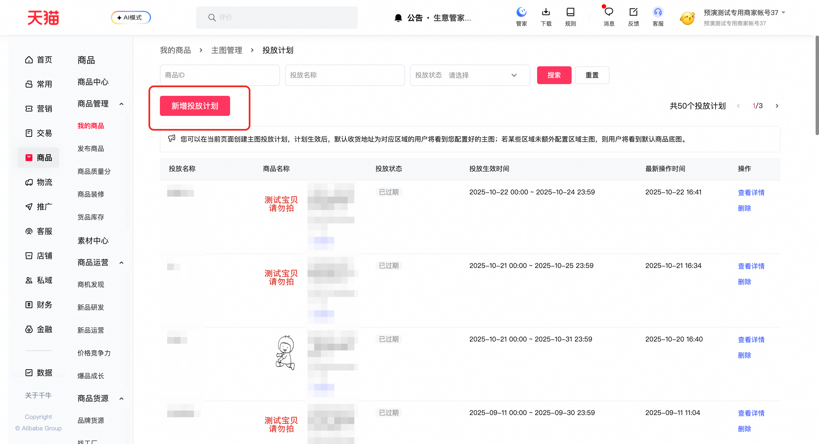Viewport: 819px width, 444px height.
Task: Click the cartoon child product thumbnail
Action: [x=285, y=353]
